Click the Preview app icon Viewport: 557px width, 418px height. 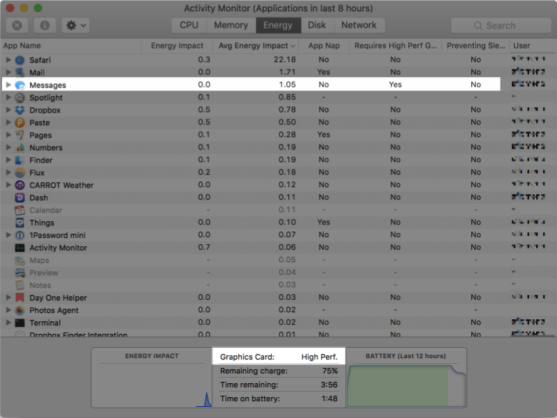(x=20, y=273)
